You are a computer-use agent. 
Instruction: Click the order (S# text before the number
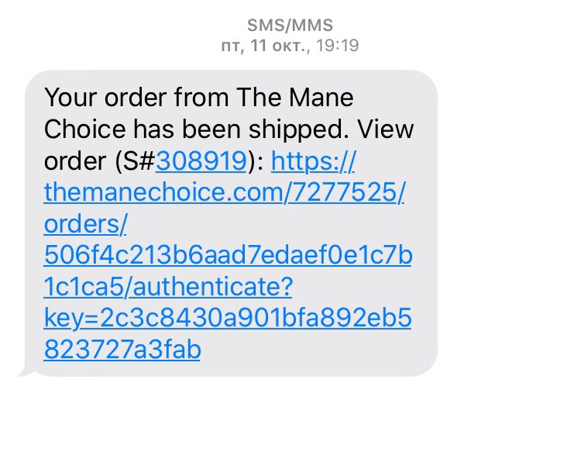(99, 161)
